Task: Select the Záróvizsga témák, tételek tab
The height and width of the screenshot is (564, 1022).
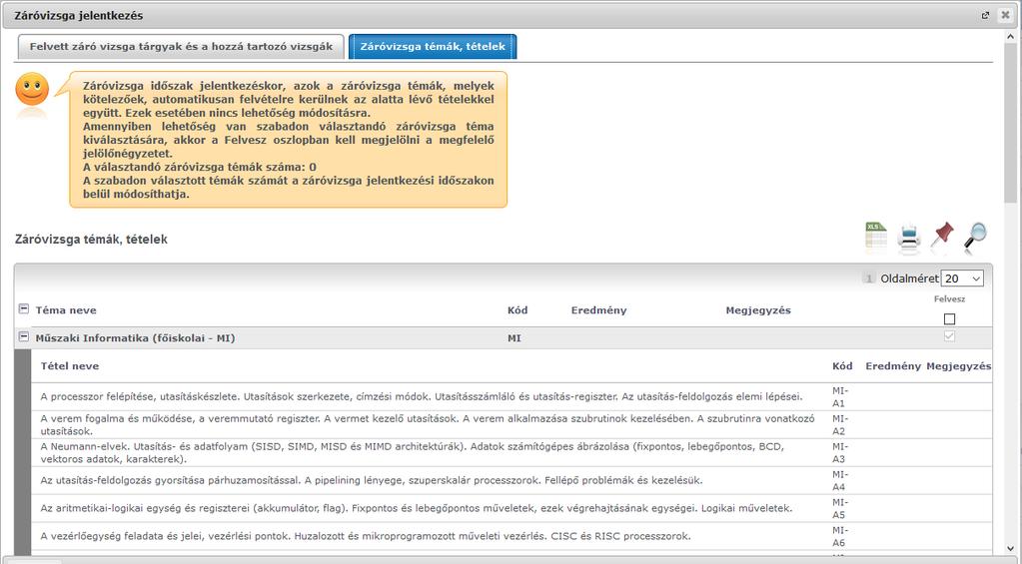Action: [x=433, y=47]
